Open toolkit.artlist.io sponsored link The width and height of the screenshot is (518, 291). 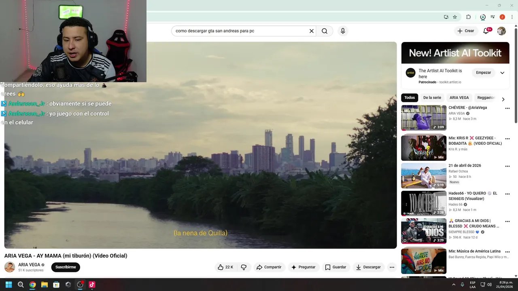point(450,82)
